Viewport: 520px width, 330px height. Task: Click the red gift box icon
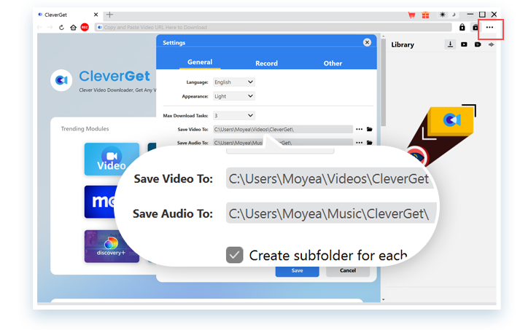click(x=425, y=15)
